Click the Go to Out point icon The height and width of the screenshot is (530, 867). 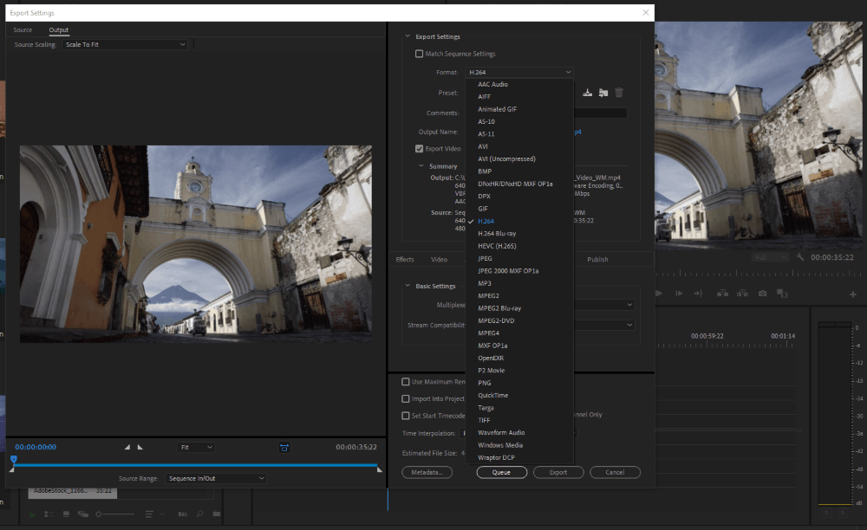coord(698,294)
